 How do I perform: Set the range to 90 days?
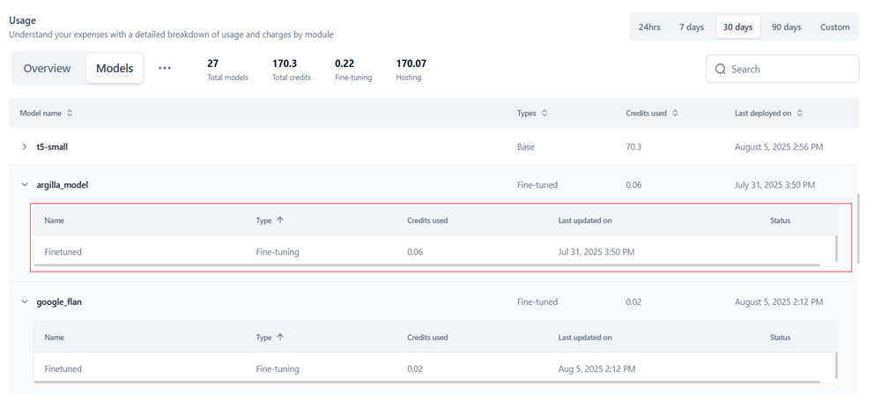(786, 27)
